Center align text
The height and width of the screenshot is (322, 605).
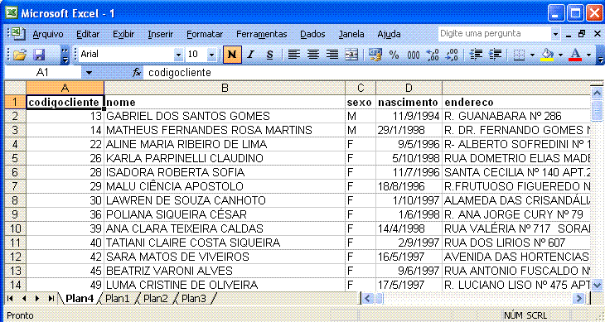click(313, 55)
